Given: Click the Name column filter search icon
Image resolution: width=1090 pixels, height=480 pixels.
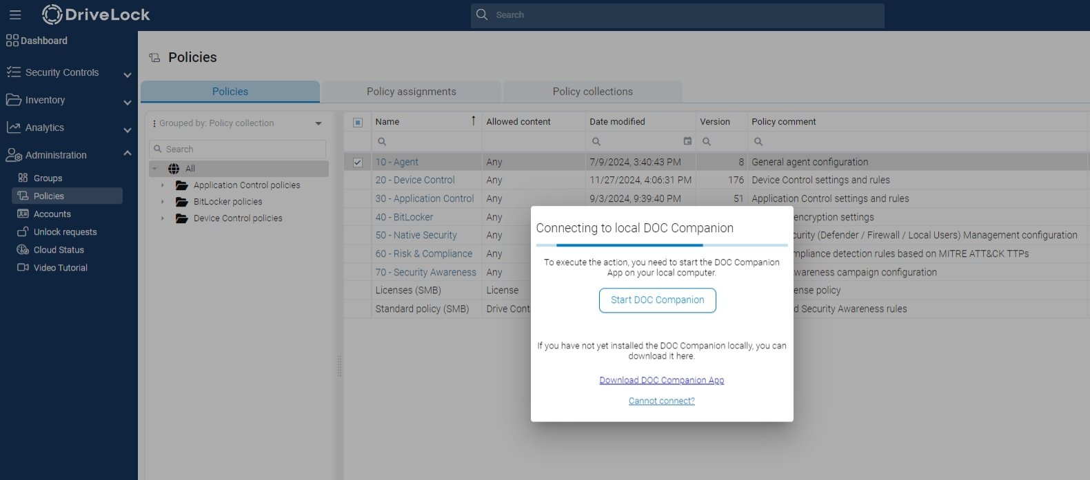Looking at the screenshot, I should [x=382, y=142].
